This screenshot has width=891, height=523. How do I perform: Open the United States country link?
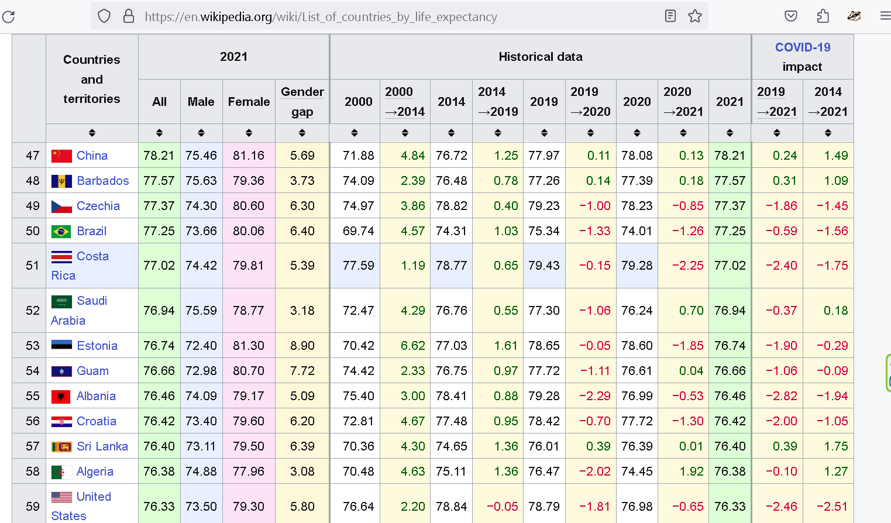[81, 506]
